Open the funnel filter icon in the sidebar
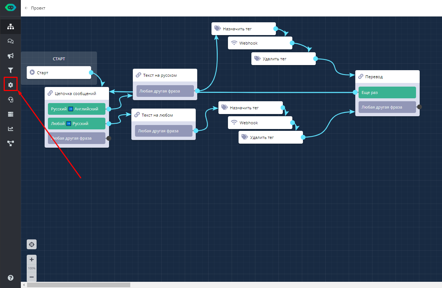This screenshot has width=442, height=288. pos(10,70)
